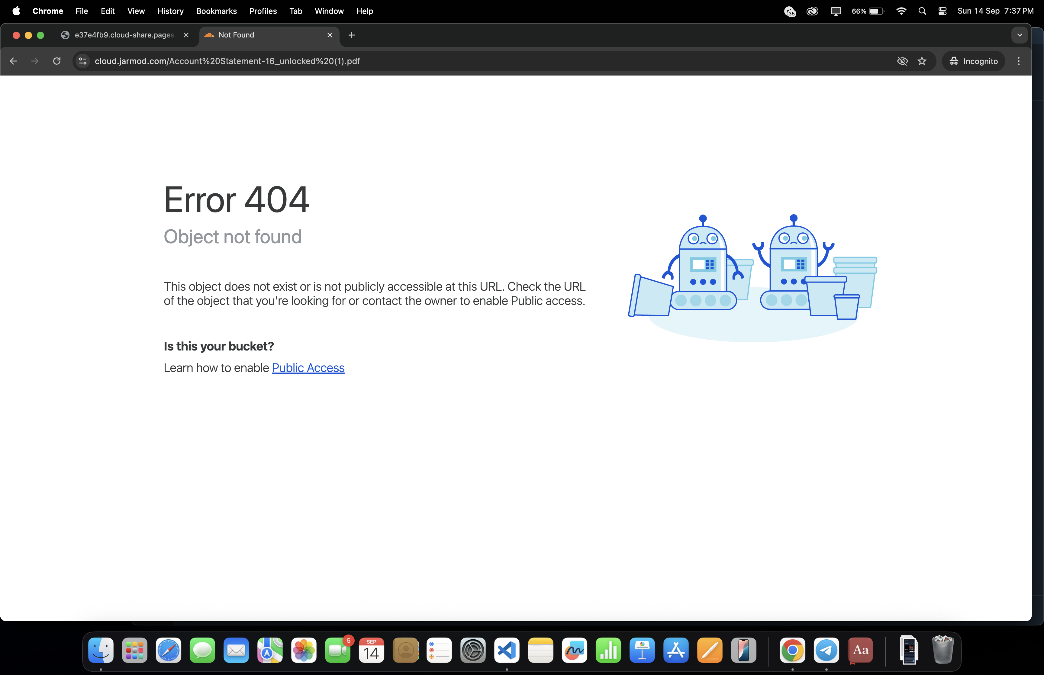Open the View menu

coord(136,11)
